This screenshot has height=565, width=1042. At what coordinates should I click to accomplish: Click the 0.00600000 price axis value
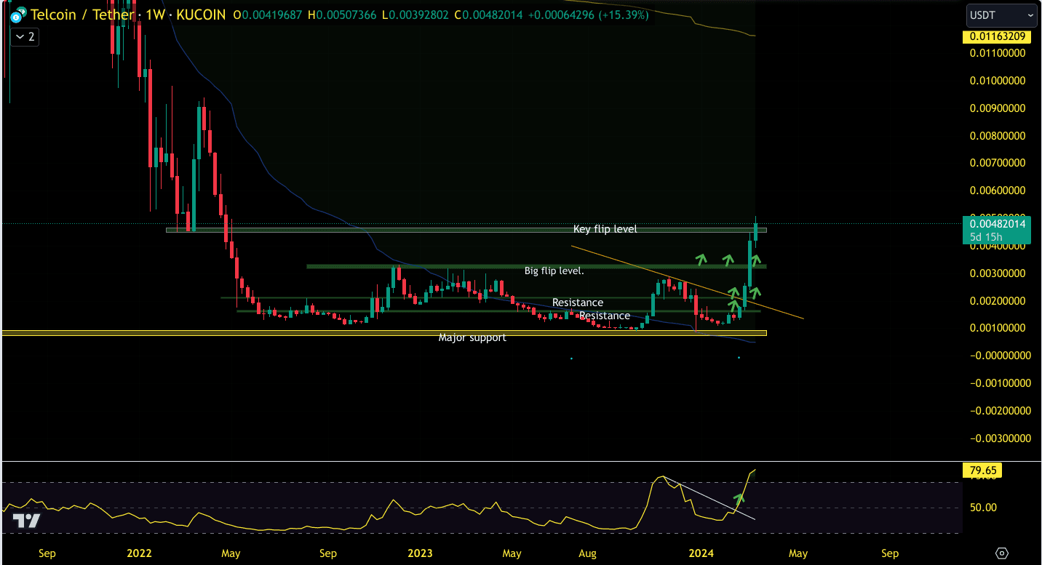[x=998, y=191]
